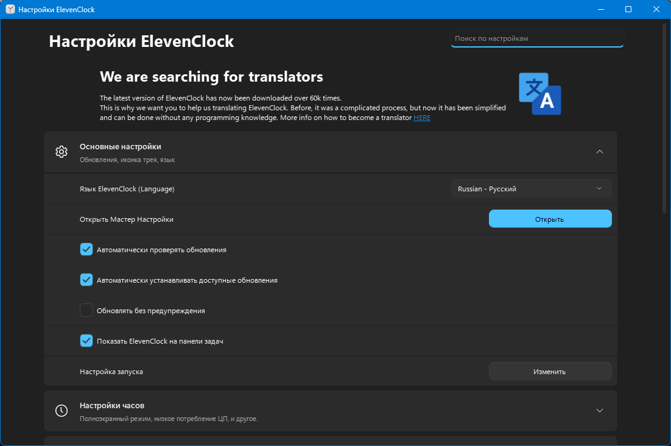
Task: Maximize the Настройки ElevenClock window
Action: click(x=628, y=9)
